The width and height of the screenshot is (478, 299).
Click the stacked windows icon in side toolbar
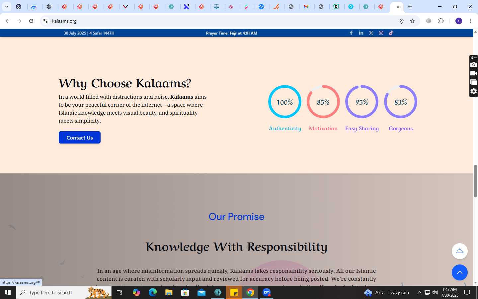(474, 82)
